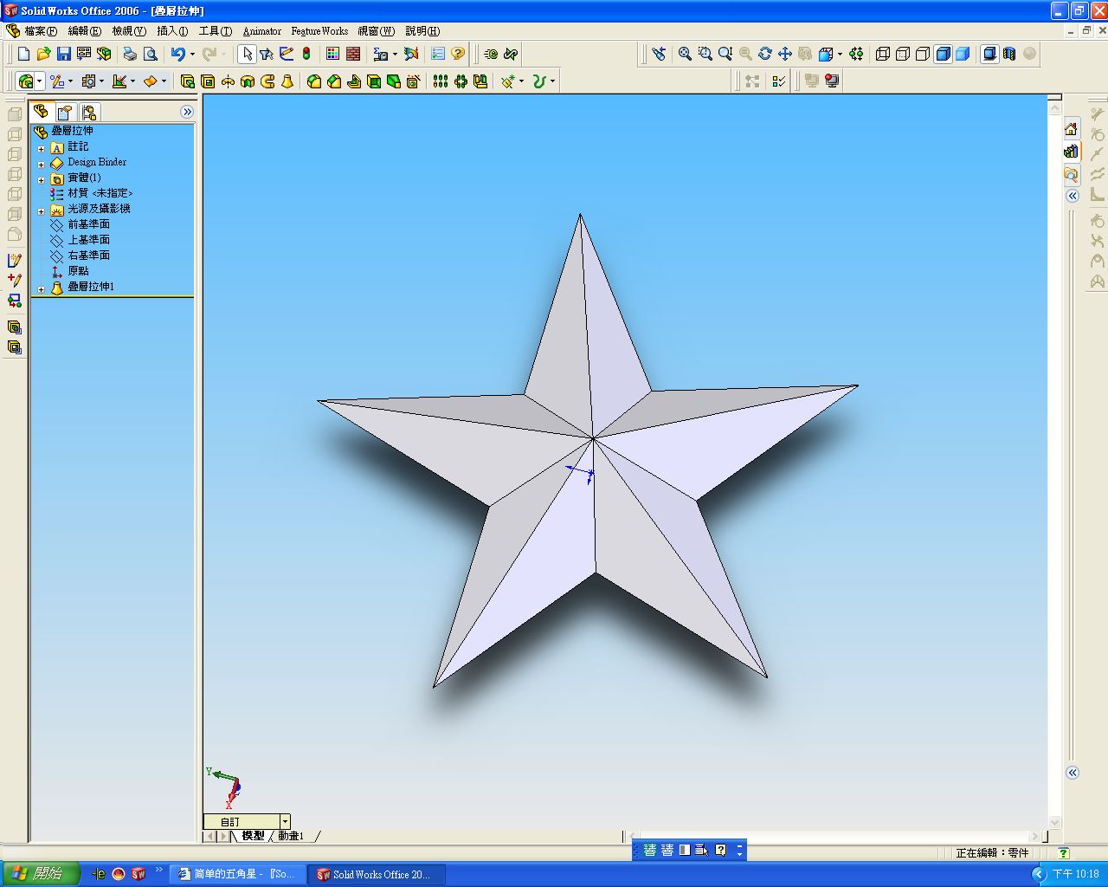Expand the 實體(1) solid bodies folder
Image resolution: width=1108 pixels, height=887 pixels.
pyautogui.click(x=41, y=179)
